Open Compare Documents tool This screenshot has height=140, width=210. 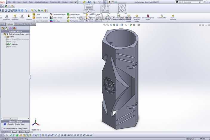tap(94, 21)
